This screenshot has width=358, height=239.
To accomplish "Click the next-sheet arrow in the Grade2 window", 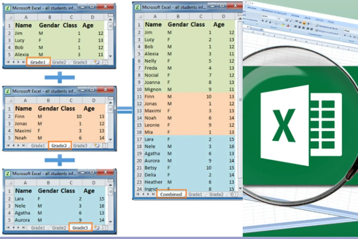I will [x=19, y=146].
